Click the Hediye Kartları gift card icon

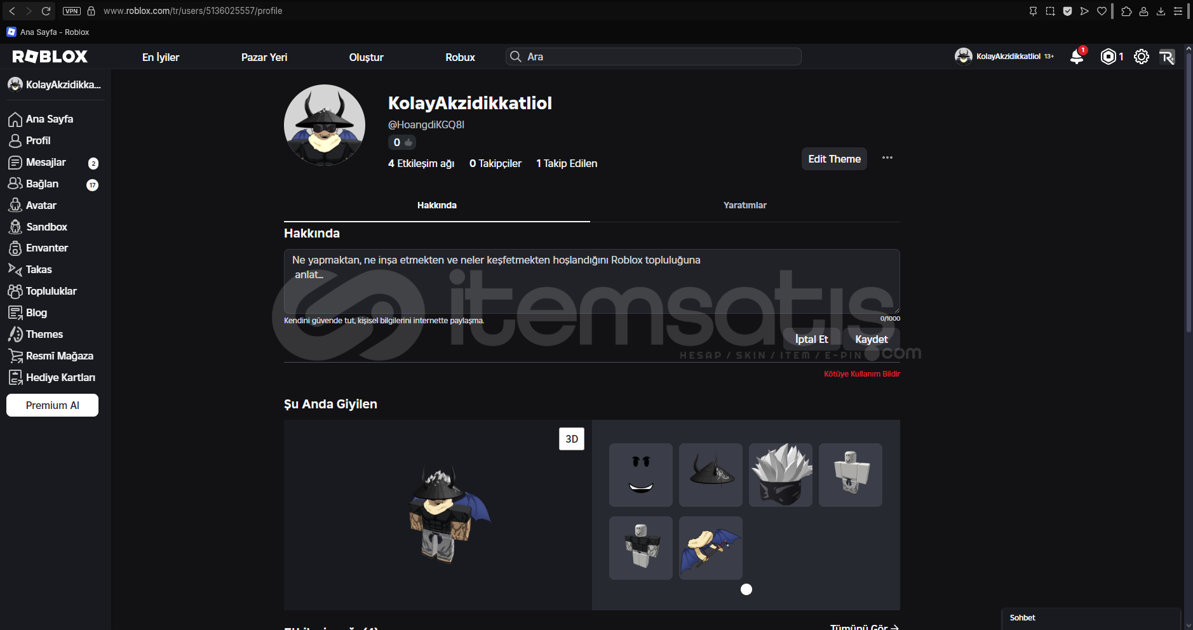tap(15, 377)
